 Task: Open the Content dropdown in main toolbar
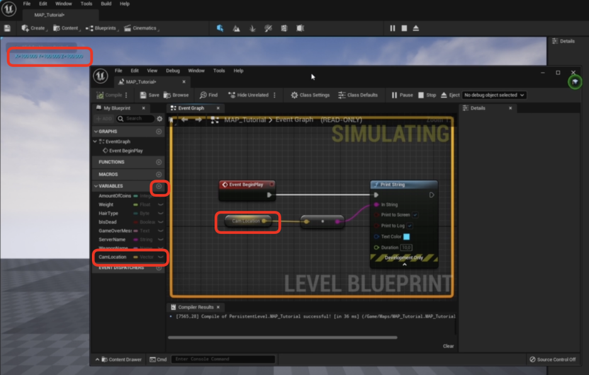tap(67, 28)
